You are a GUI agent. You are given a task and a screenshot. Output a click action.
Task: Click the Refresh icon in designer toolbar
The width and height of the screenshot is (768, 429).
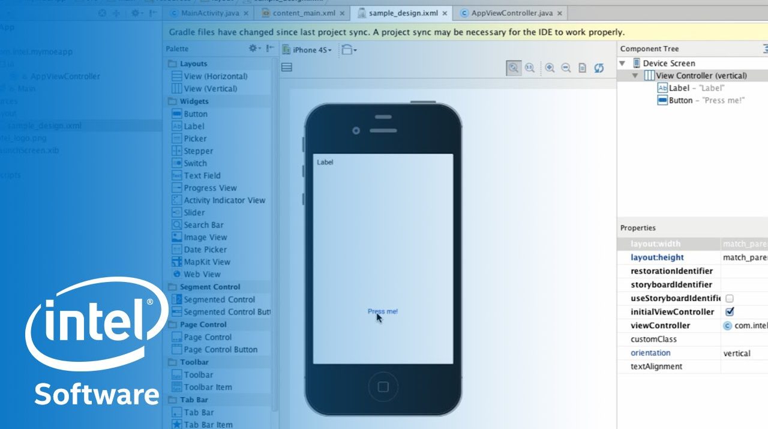599,68
